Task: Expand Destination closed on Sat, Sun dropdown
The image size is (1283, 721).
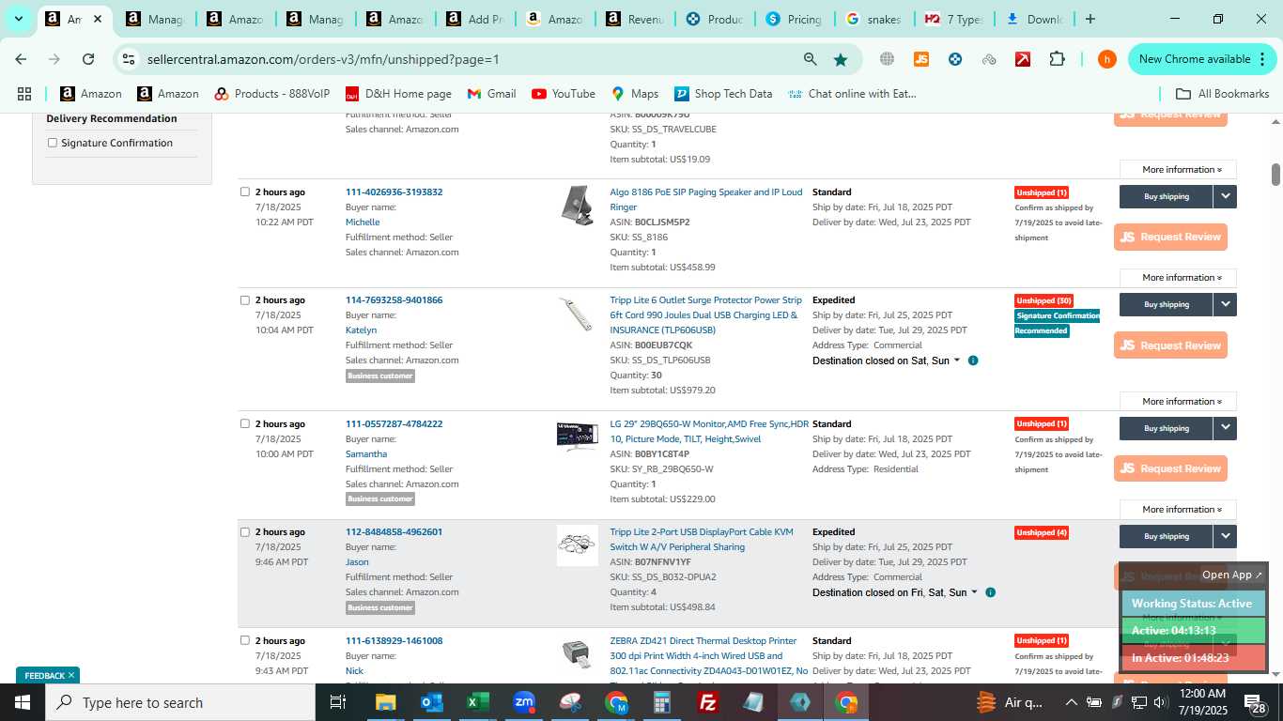Action: click(x=957, y=360)
